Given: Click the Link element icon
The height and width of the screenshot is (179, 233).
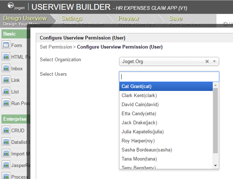Looking at the screenshot, I should 6,80.
